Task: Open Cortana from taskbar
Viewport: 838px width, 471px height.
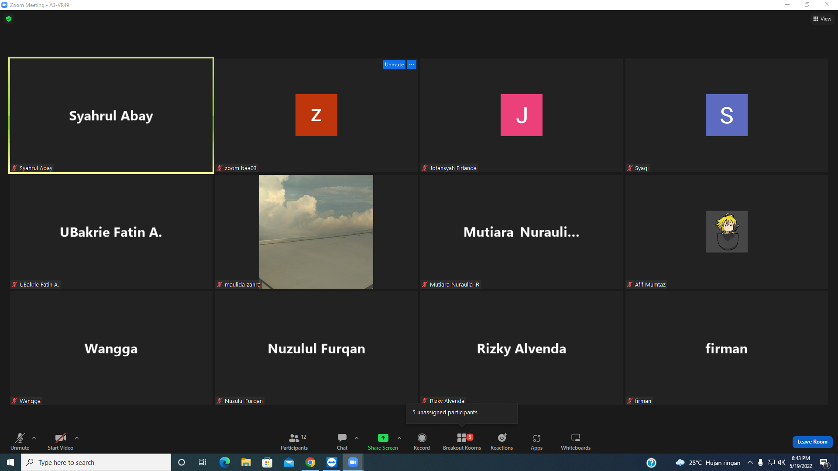Action: coord(182,462)
